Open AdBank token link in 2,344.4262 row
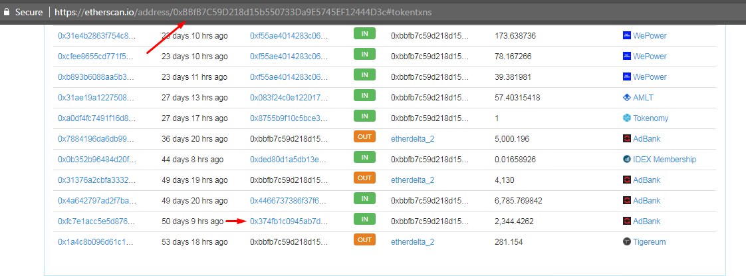The image size is (746, 276). pyautogui.click(x=646, y=221)
